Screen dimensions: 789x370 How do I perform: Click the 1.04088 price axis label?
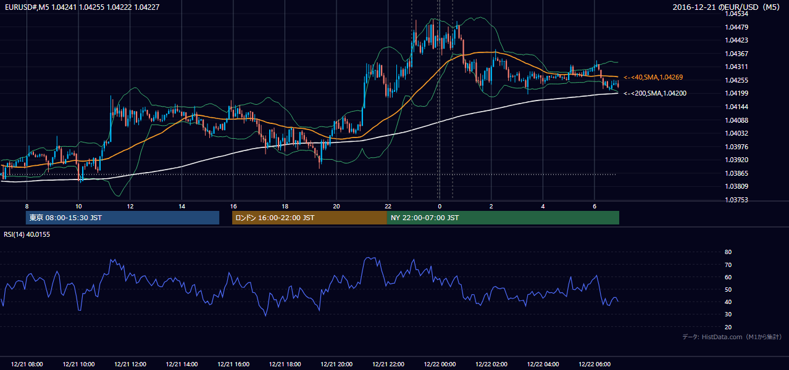737,120
